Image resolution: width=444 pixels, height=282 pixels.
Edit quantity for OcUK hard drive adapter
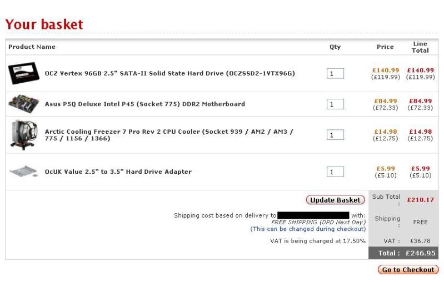point(335,172)
